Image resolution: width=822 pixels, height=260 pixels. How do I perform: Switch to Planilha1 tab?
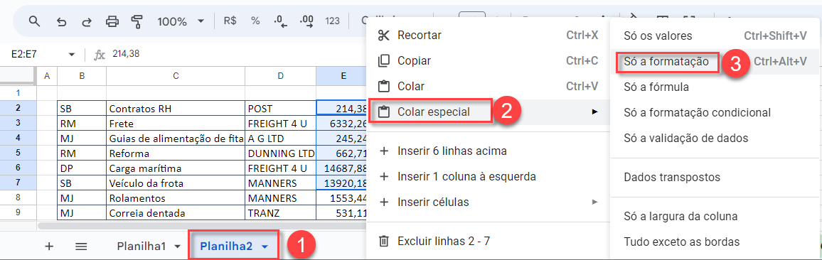point(142,246)
